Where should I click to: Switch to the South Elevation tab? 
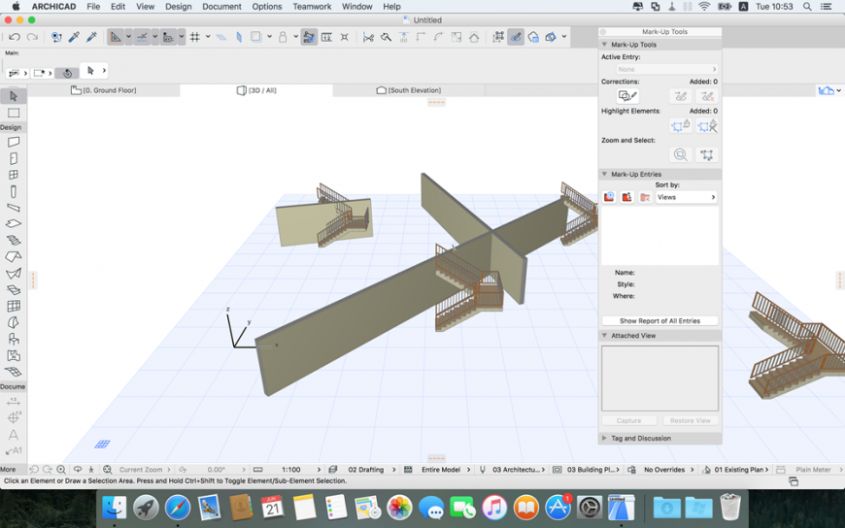click(409, 90)
